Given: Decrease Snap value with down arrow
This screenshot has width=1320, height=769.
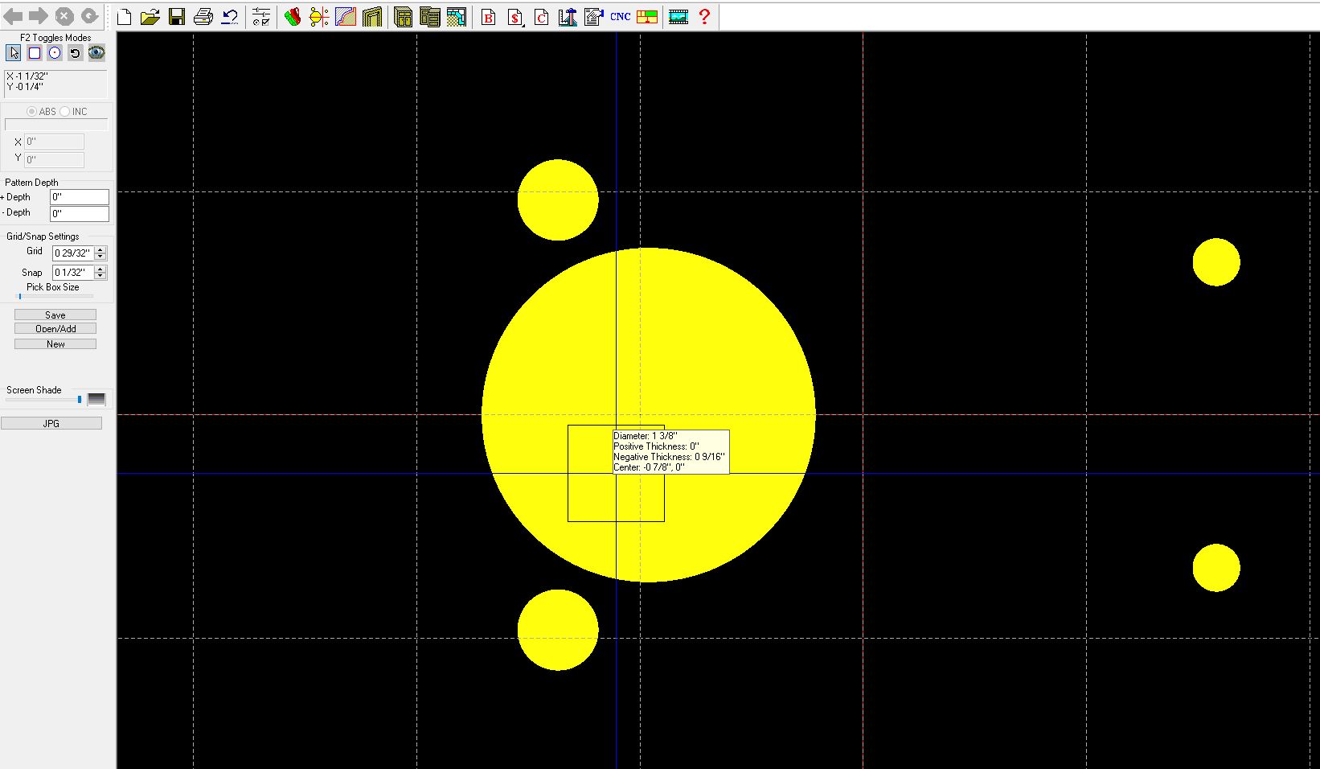Looking at the screenshot, I should click(100, 276).
